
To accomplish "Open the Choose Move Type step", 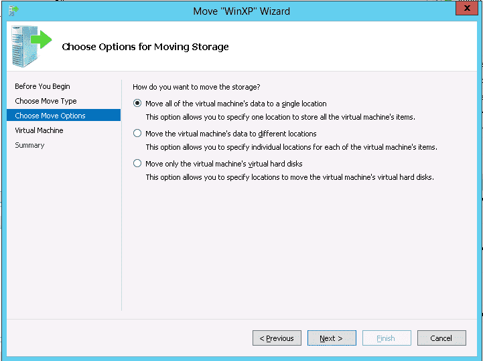I will [x=46, y=101].
